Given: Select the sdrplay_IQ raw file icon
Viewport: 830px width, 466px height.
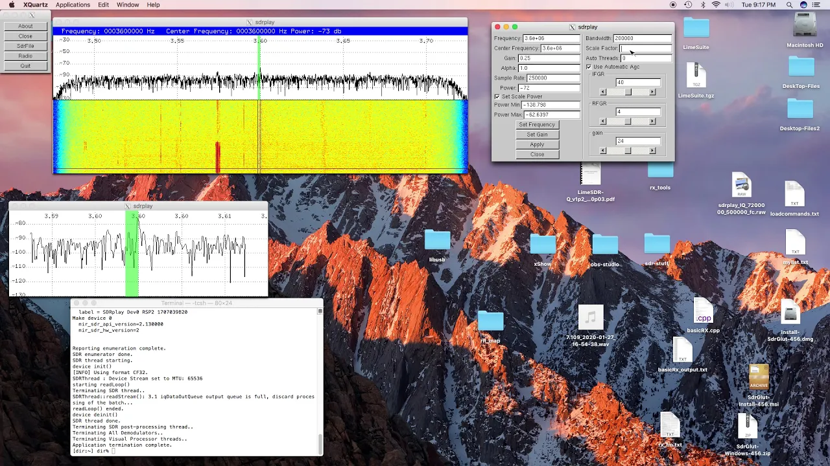Looking at the screenshot, I should click(741, 186).
